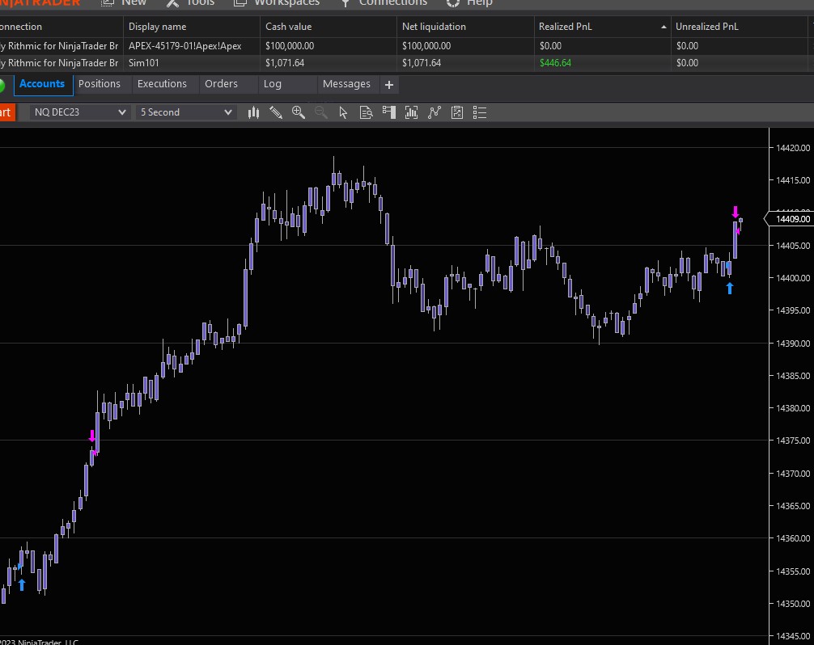Switch to the Positions tab
Screen dimensions: 814x645
point(100,84)
